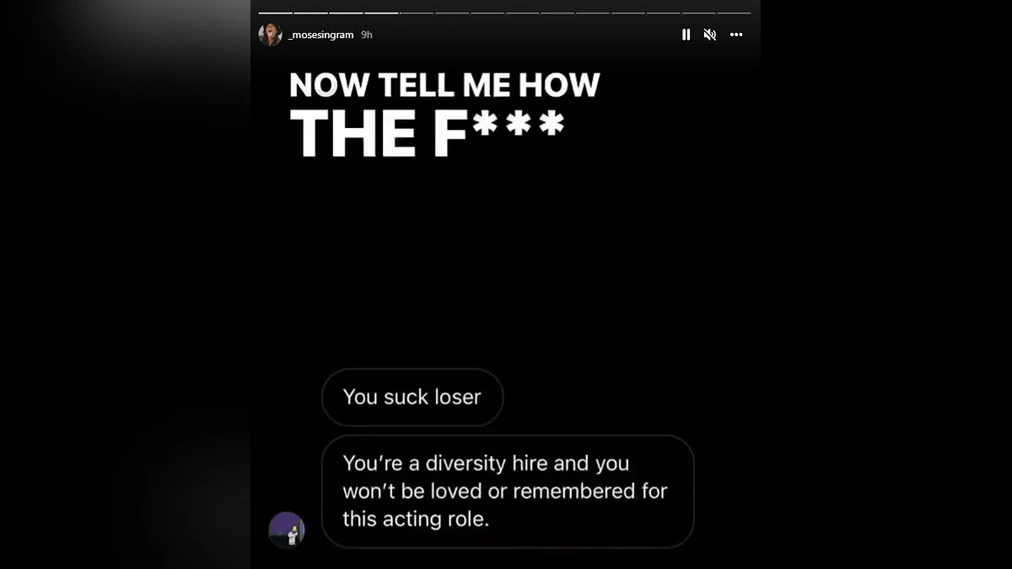The image size is (1012, 569).
Task: Select the second story progress segment
Action: coord(310,13)
